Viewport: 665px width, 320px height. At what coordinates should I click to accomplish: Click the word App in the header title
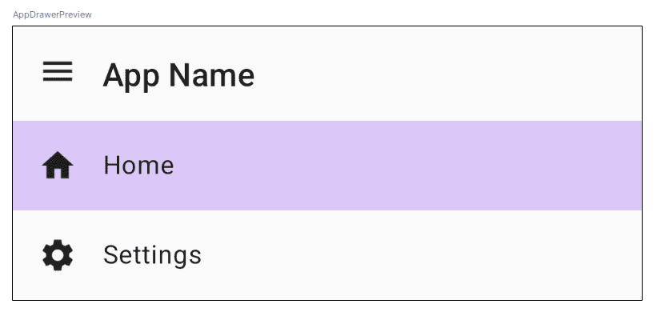point(131,77)
